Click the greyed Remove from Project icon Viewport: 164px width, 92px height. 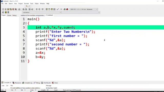(x=39, y=9)
